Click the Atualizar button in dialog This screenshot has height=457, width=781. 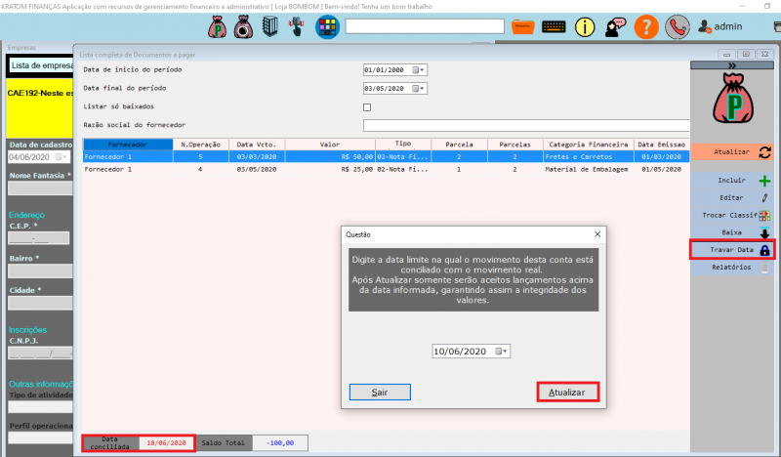coord(566,392)
